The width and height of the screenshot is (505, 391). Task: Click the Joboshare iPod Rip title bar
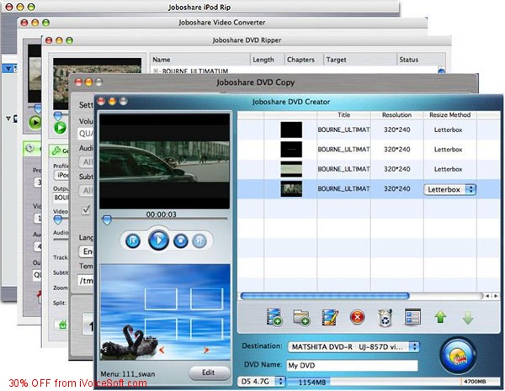pyautogui.click(x=199, y=7)
